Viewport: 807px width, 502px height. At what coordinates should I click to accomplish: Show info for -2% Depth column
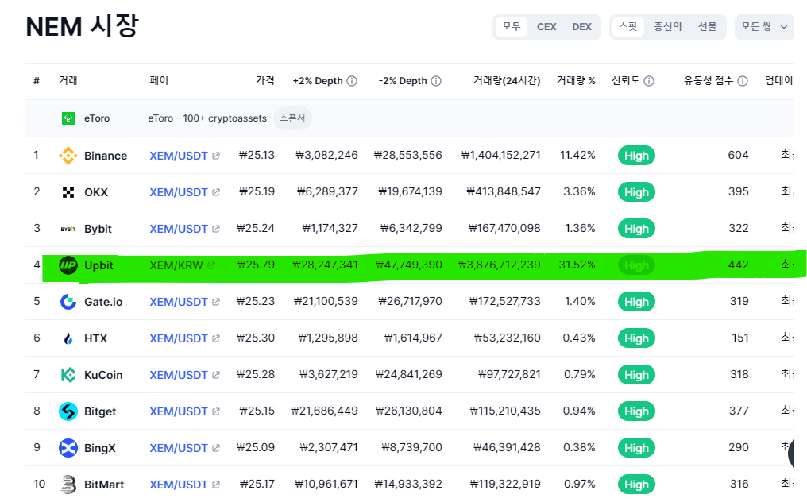click(436, 81)
